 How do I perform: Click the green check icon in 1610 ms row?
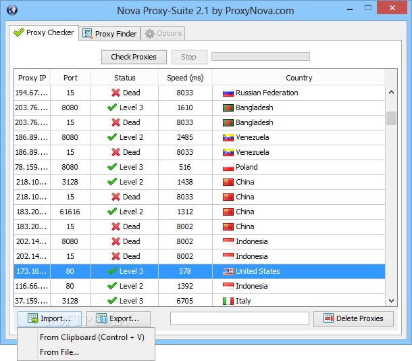point(112,107)
